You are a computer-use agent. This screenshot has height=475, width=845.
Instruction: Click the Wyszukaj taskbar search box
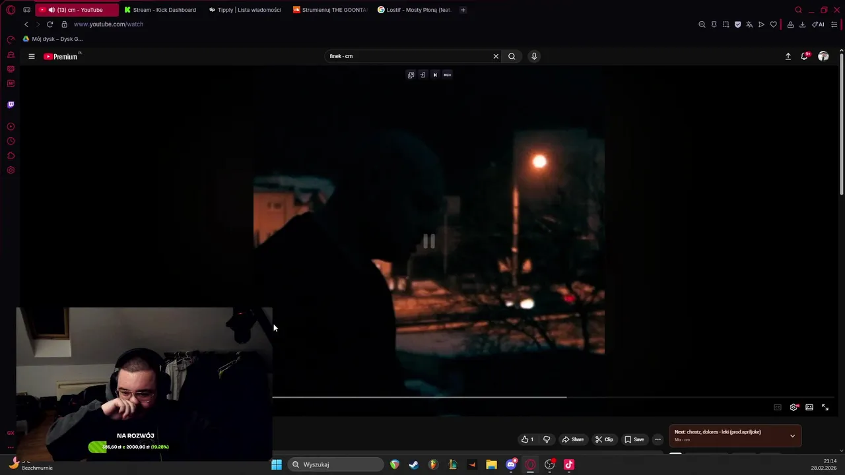(335, 464)
